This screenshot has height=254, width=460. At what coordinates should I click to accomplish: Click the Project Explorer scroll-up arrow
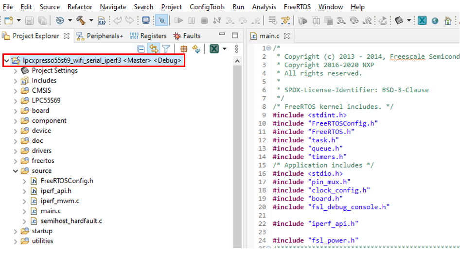pyautogui.click(x=237, y=61)
